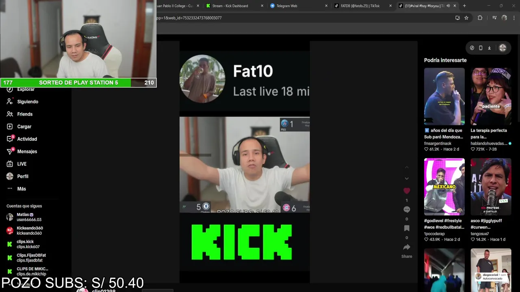Open the hablandohuevadas author link
520x292 pixels.
coord(489,144)
